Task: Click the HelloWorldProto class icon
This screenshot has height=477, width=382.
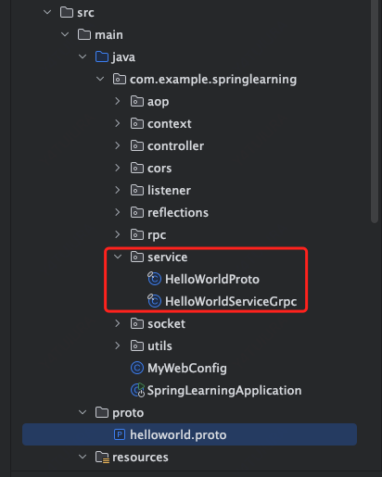Action: coord(154,279)
